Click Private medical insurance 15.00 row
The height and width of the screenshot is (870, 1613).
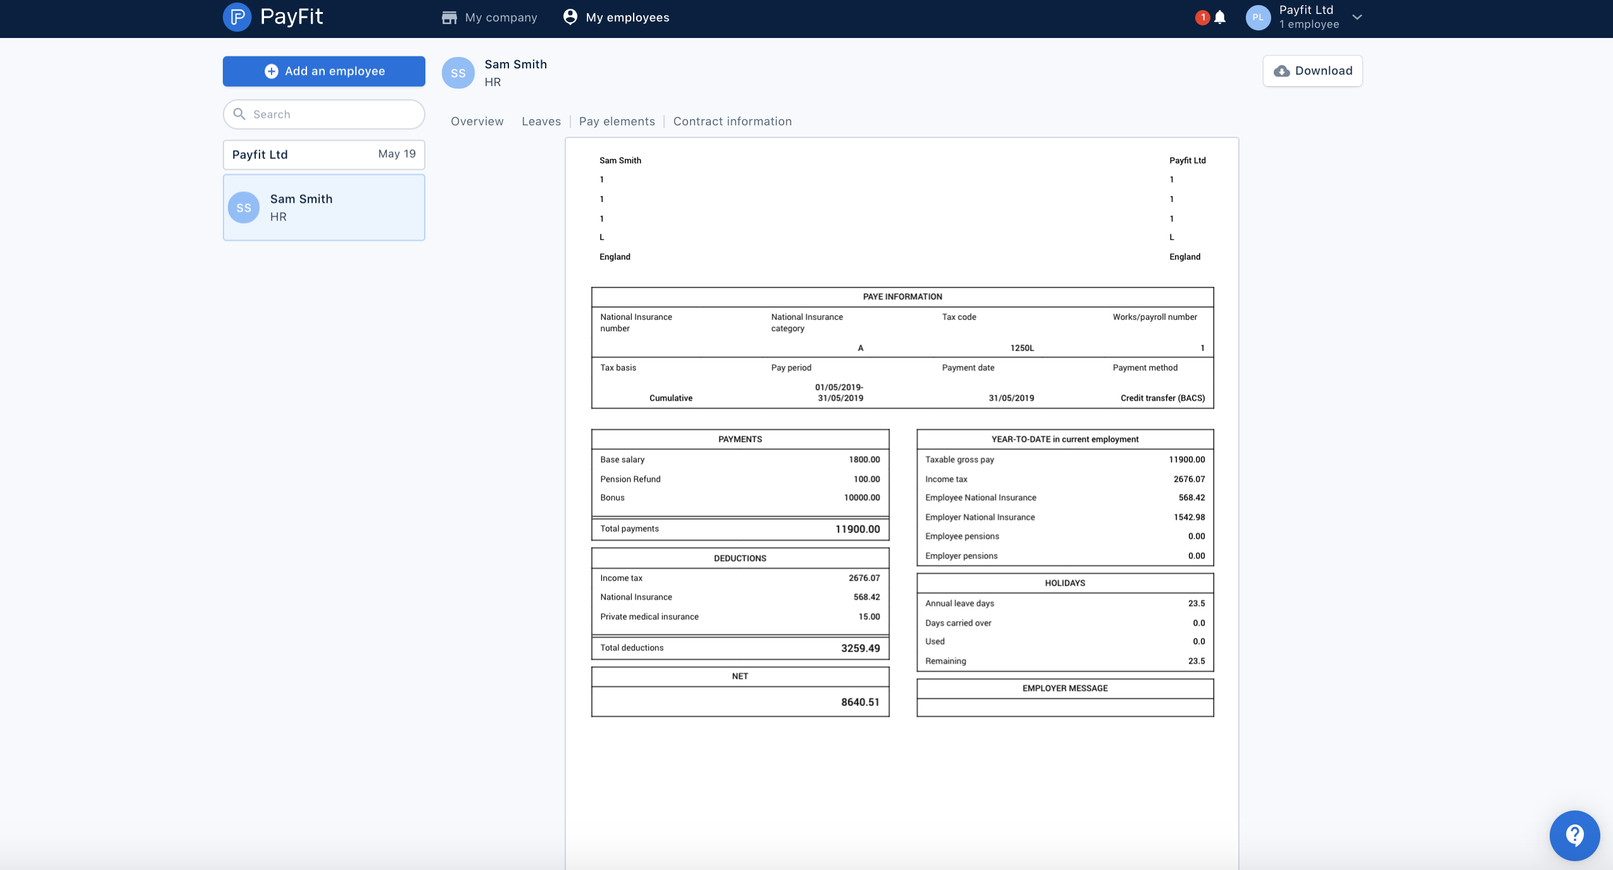[740, 617]
